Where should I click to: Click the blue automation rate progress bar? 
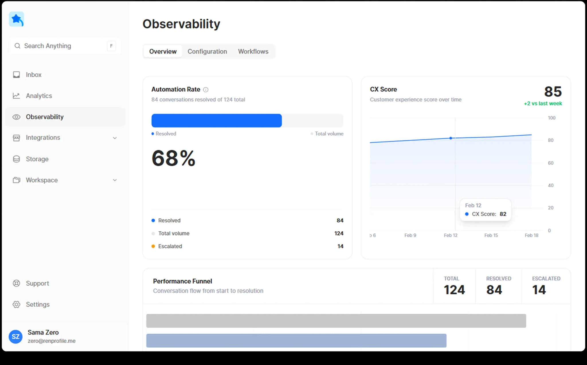(216, 120)
